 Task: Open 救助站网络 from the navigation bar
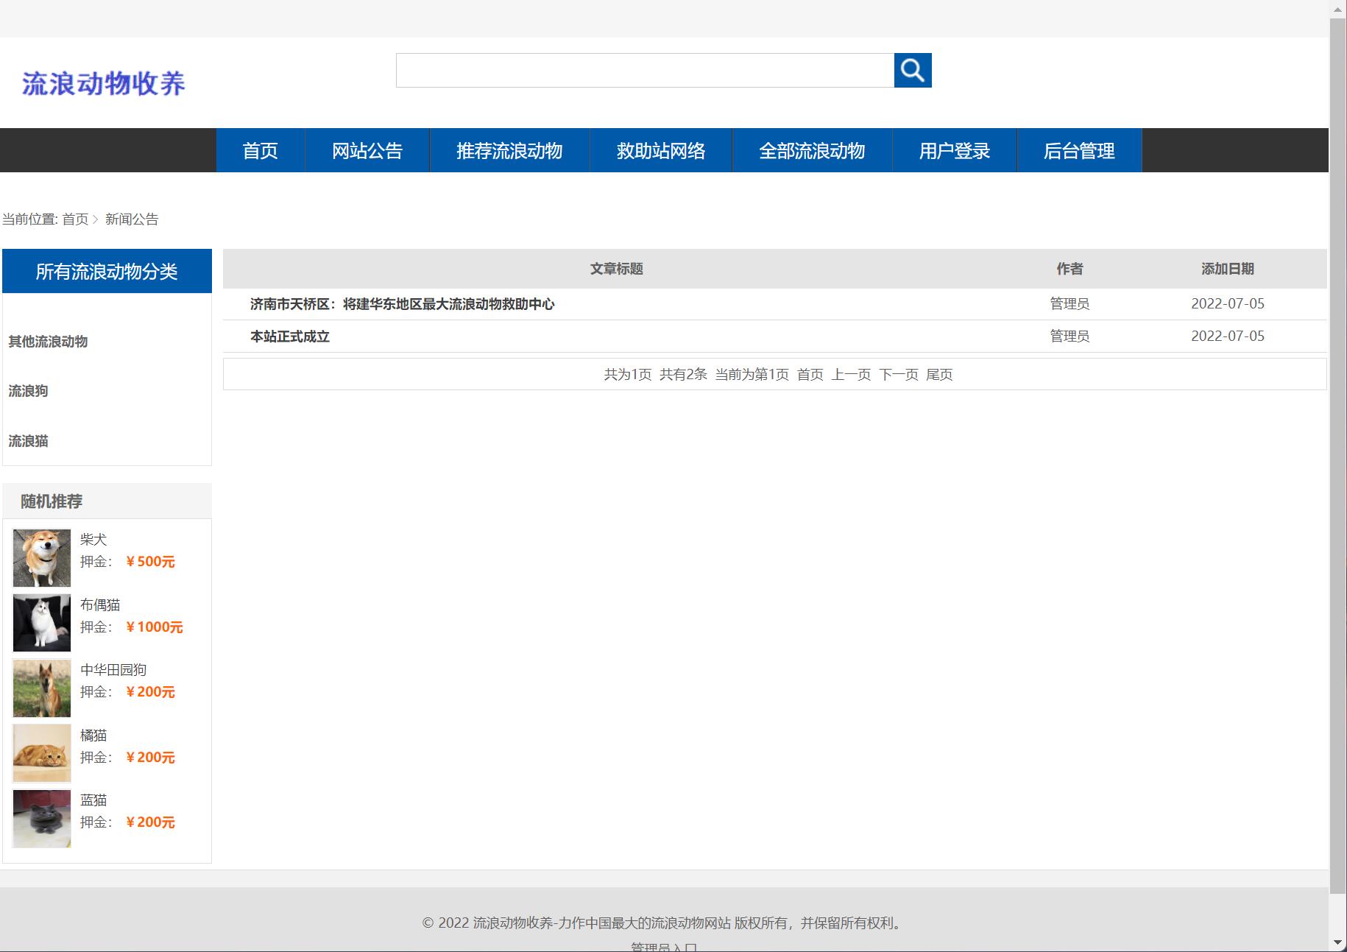click(x=661, y=150)
